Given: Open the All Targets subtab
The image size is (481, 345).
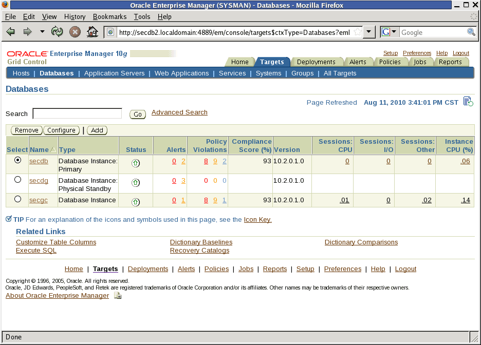Looking at the screenshot, I should pos(340,73).
